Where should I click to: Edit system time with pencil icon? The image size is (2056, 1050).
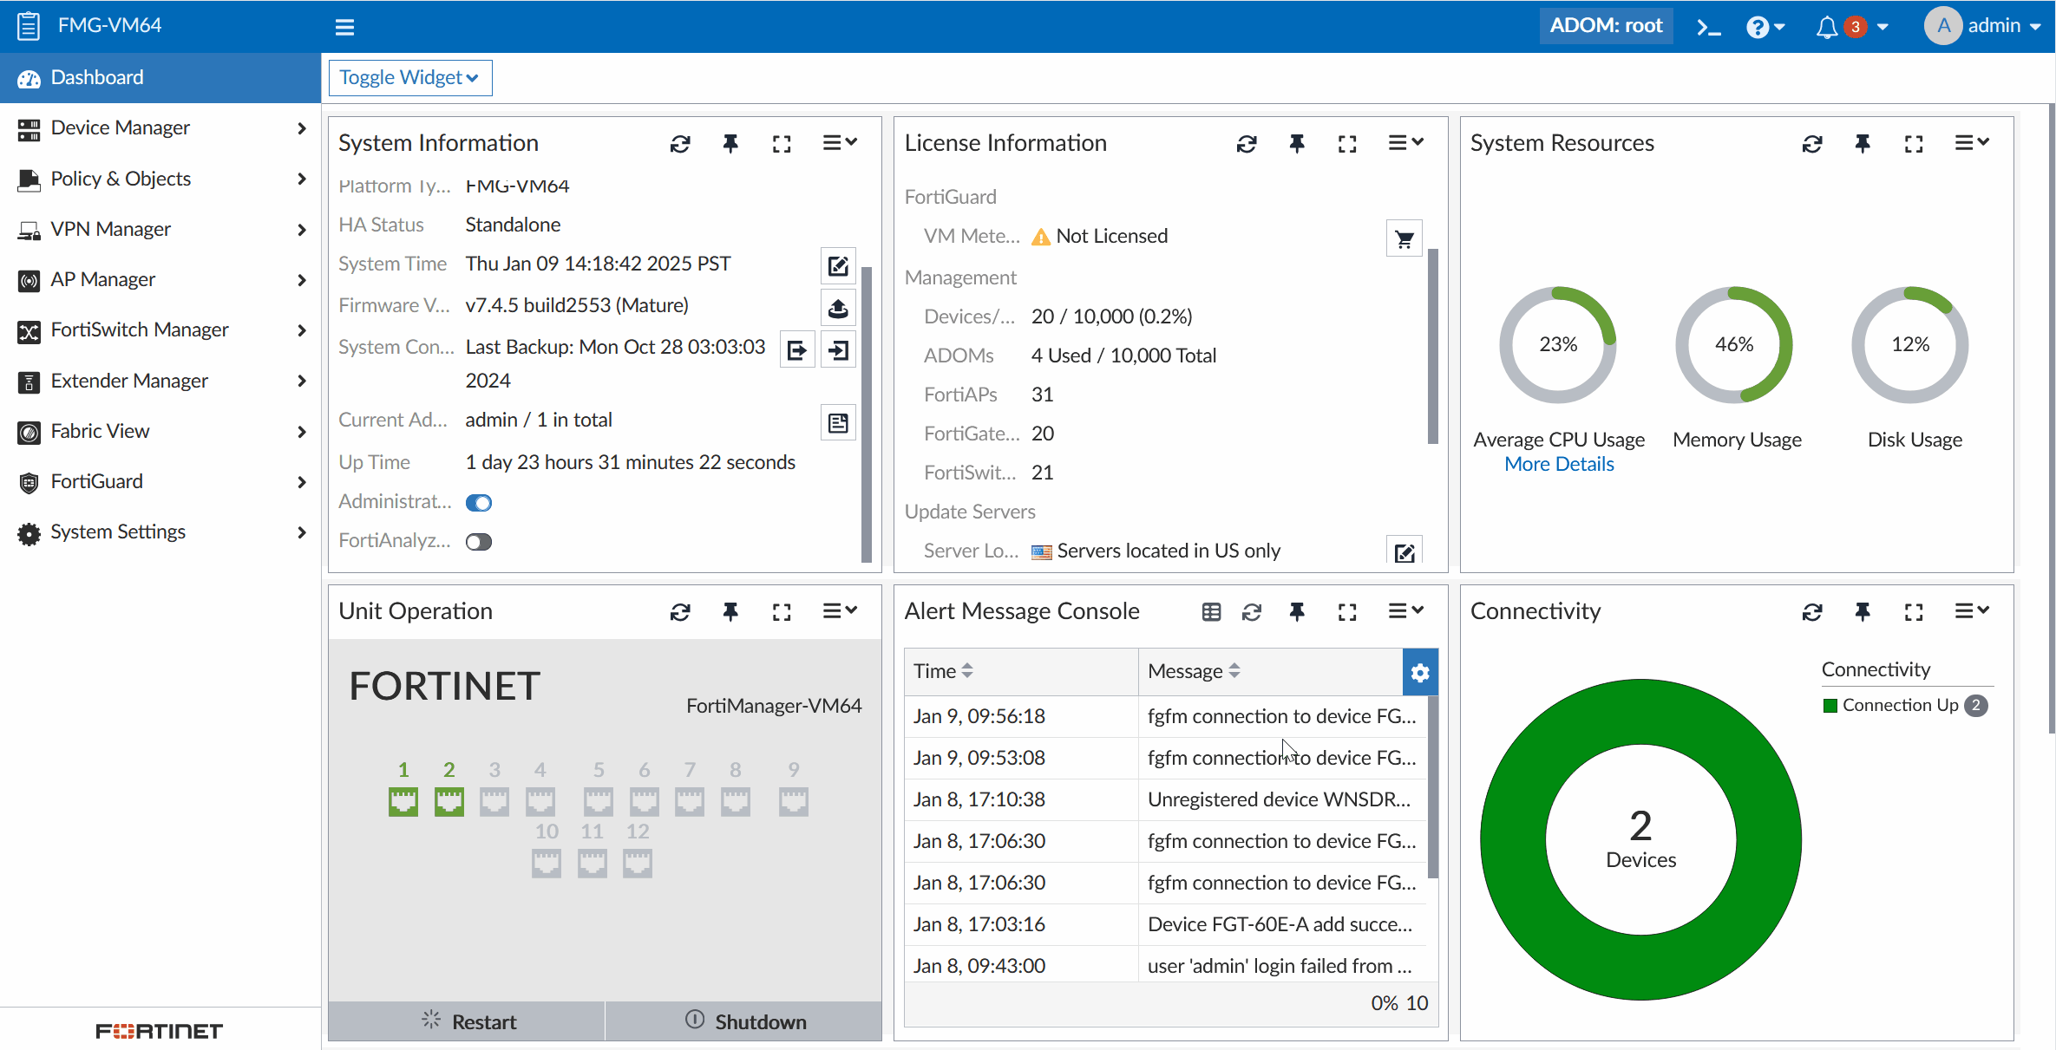[838, 266]
